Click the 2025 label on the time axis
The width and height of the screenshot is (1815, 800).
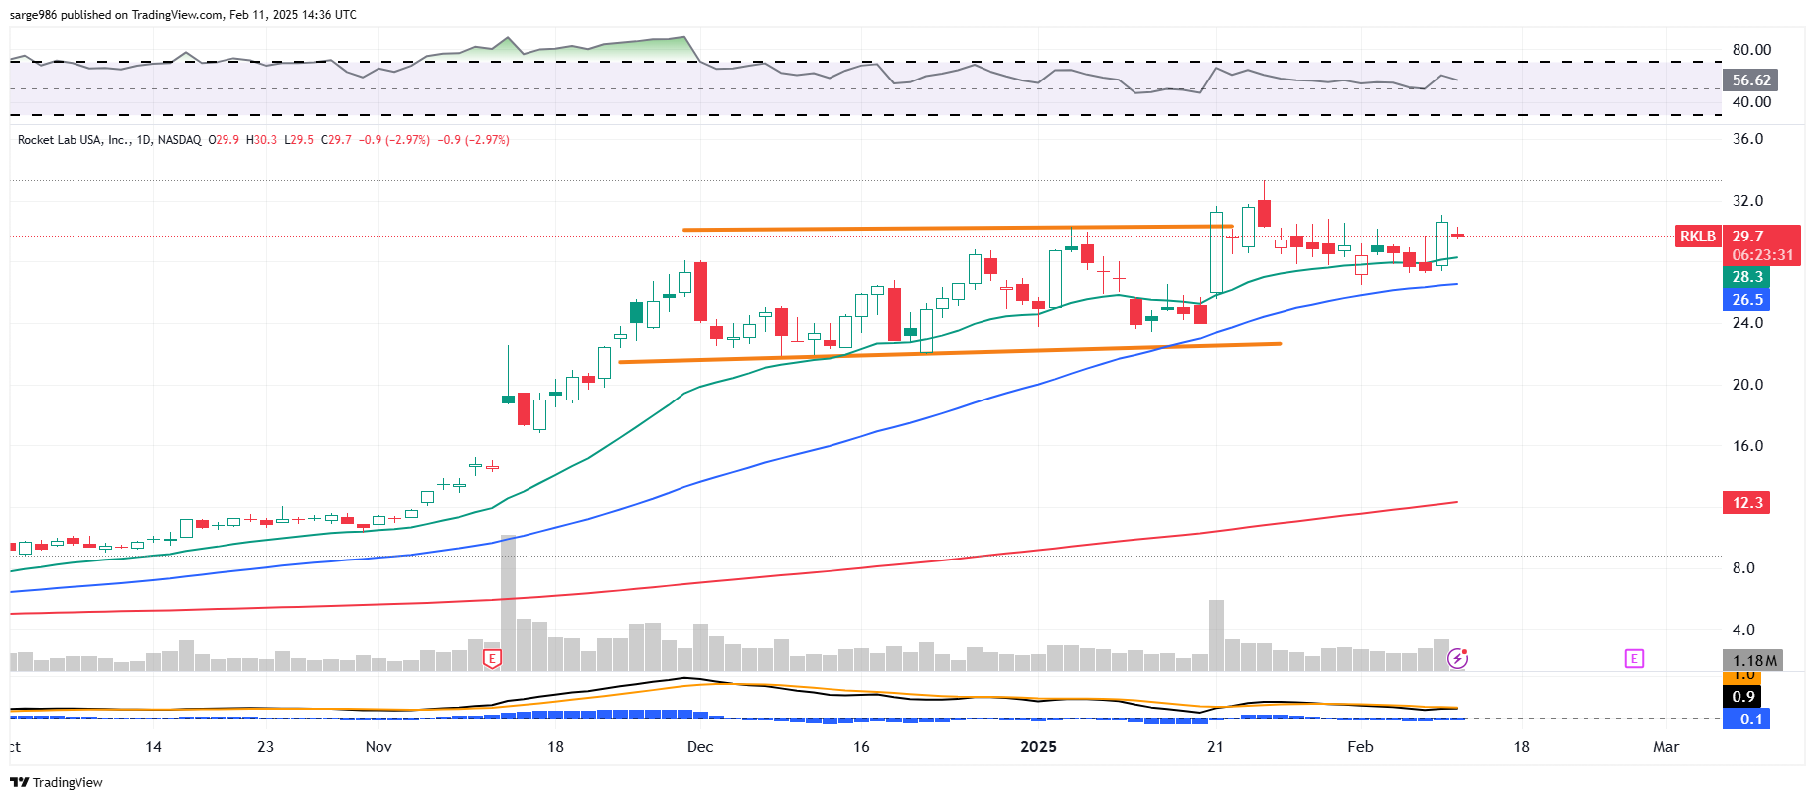[x=1039, y=747]
